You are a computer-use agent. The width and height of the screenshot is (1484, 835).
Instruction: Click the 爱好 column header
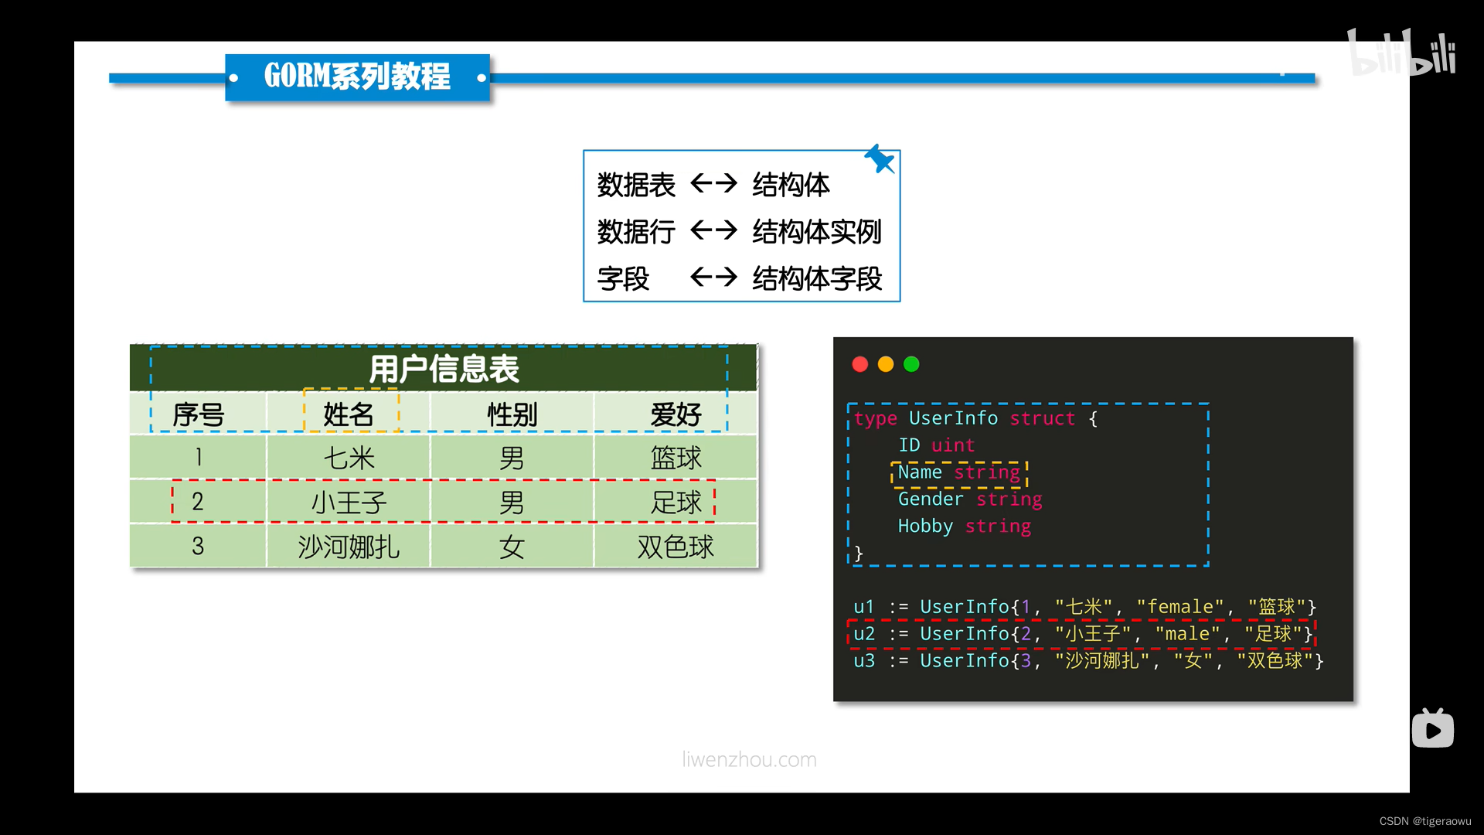point(676,414)
